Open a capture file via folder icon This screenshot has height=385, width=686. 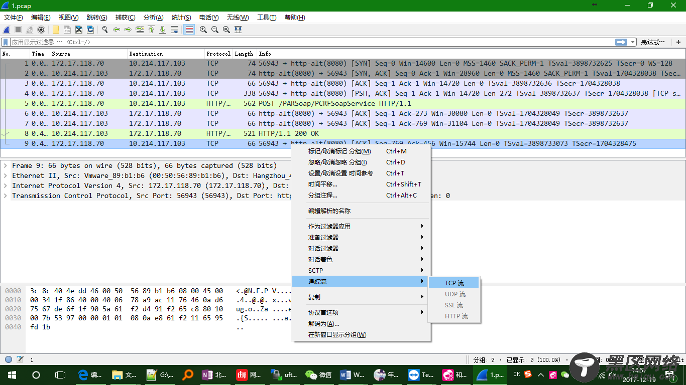[56, 30]
